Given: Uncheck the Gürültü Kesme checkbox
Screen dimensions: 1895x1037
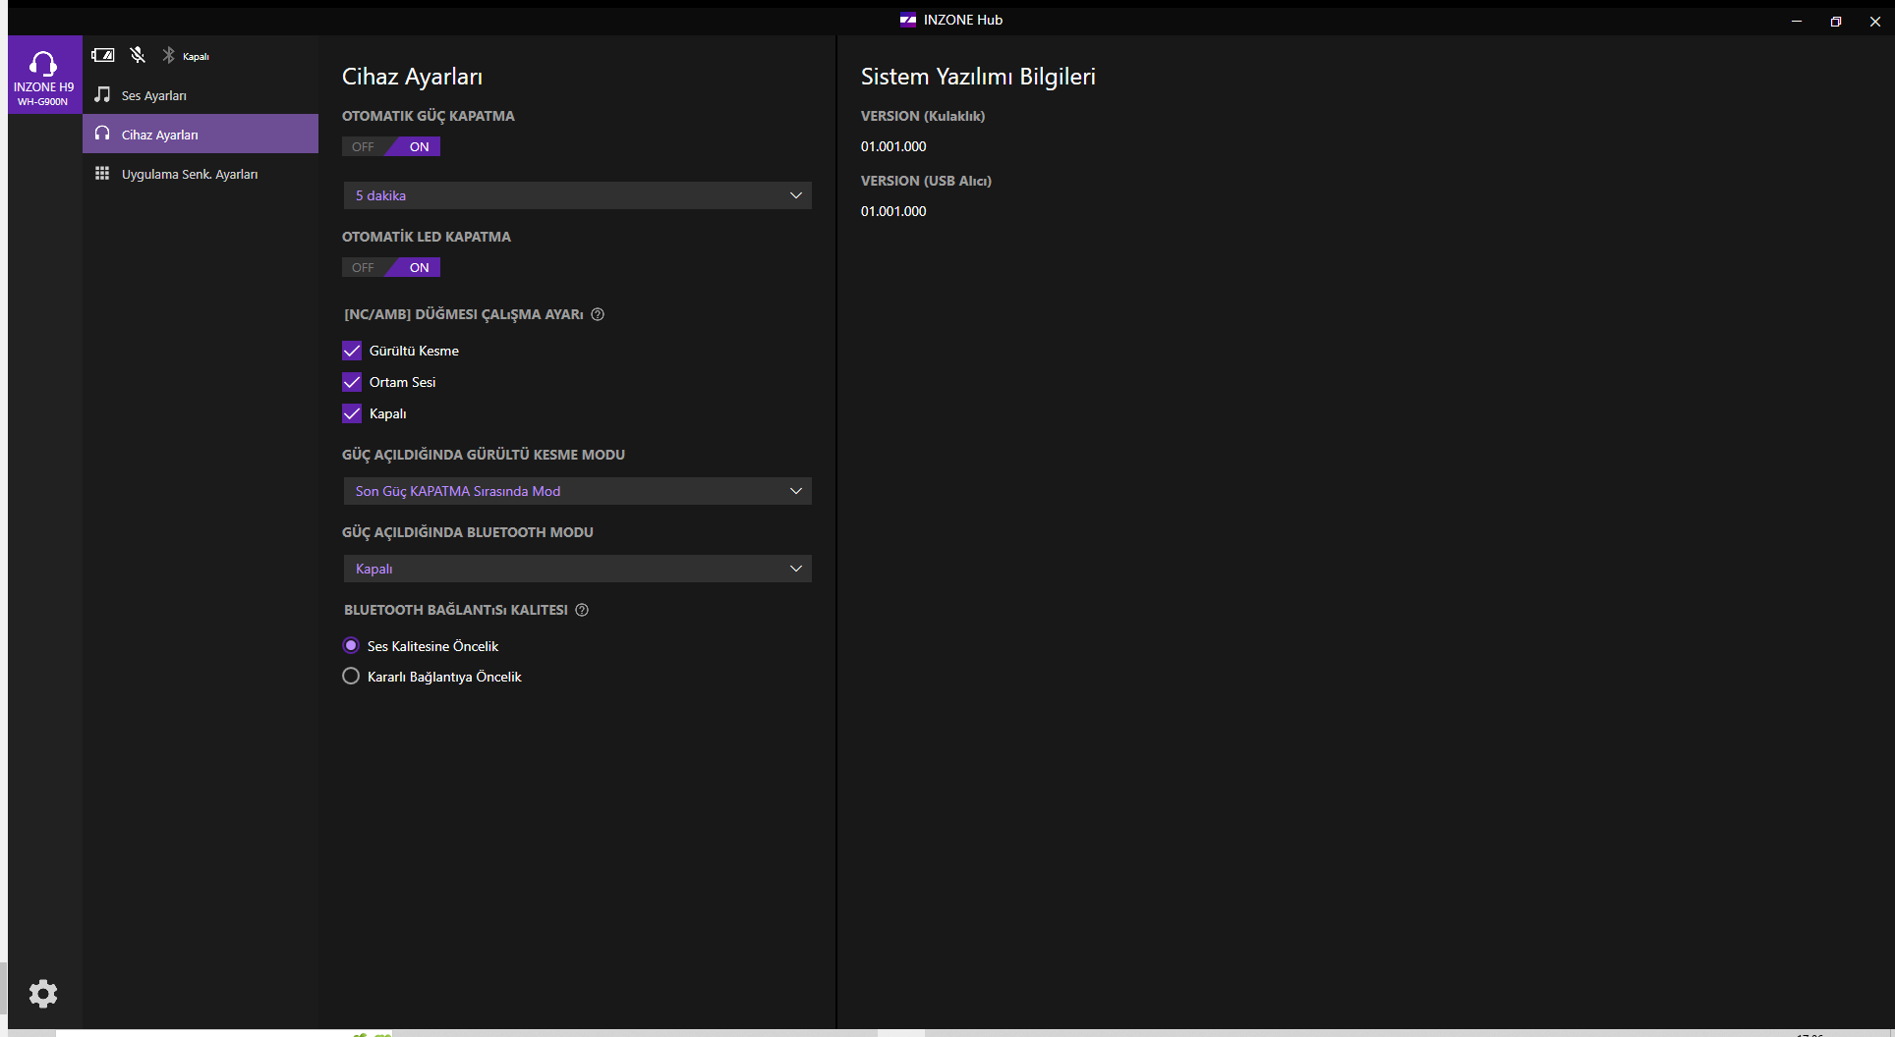Looking at the screenshot, I should click(352, 351).
